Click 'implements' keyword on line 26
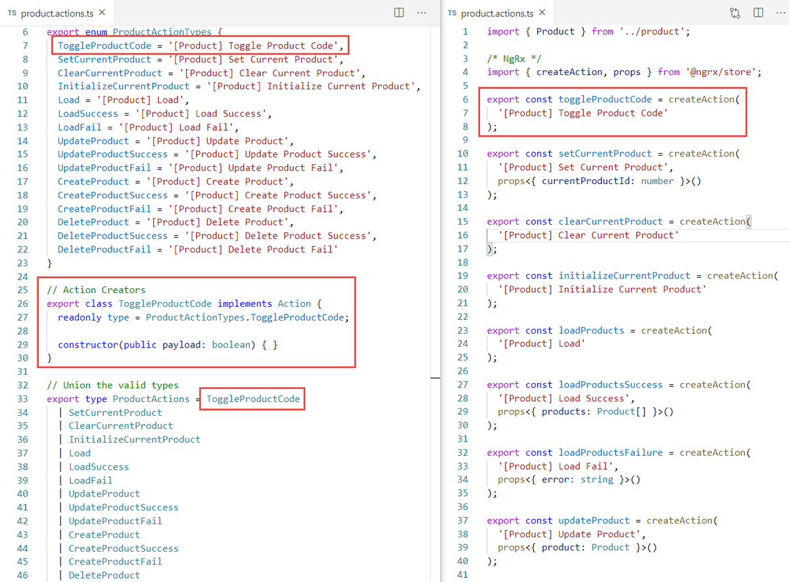The width and height of the screenshot is (789, 582). 245,303
